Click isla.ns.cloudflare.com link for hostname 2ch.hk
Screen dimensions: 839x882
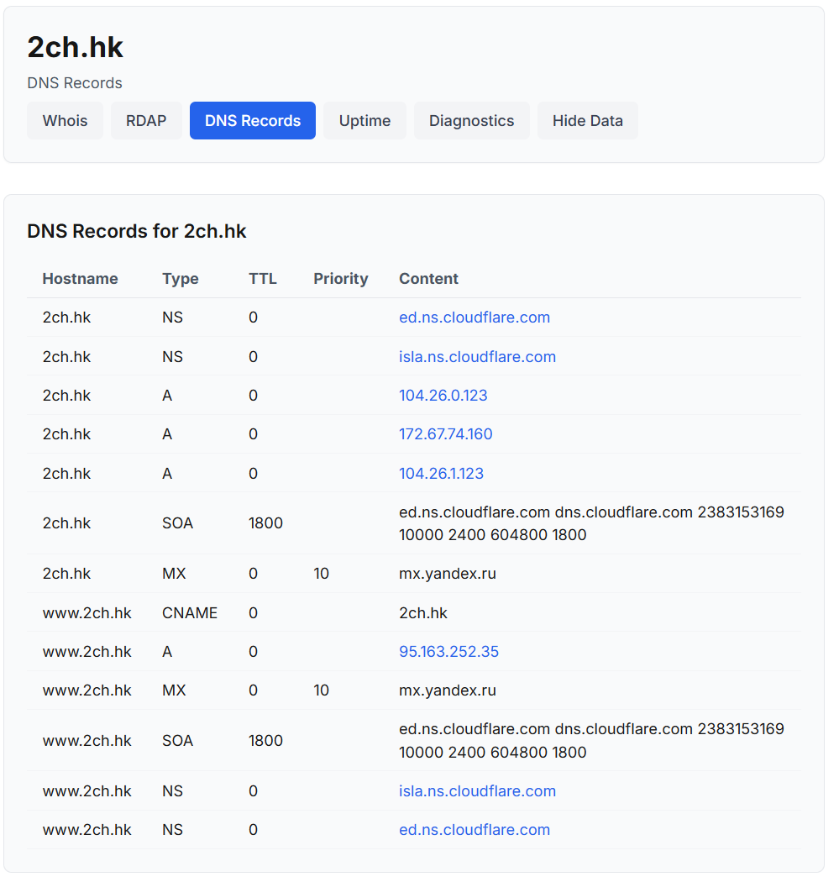(477, 357)
